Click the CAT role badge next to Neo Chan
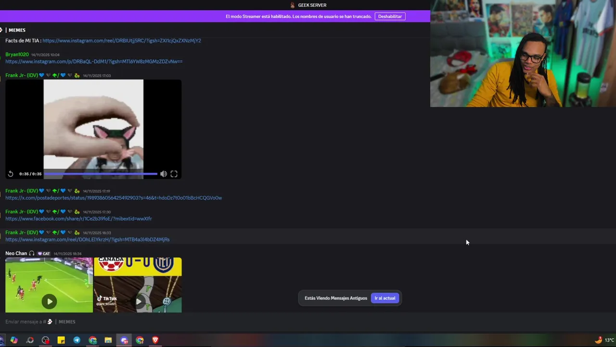 pyautogui.click(x=44, y=254)
